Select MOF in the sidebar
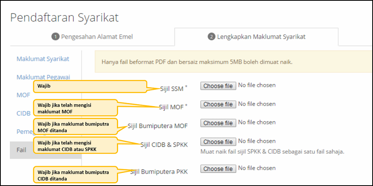The height and width of the screenshot is (186, 373). (x=23, y=95)
